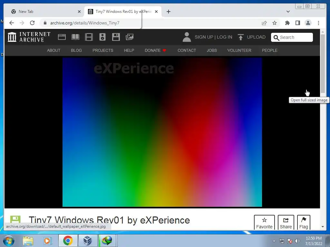Viewport: 330px width, 247px height.
Task: Open a new tab with the plus button
Action: (168, 12)
